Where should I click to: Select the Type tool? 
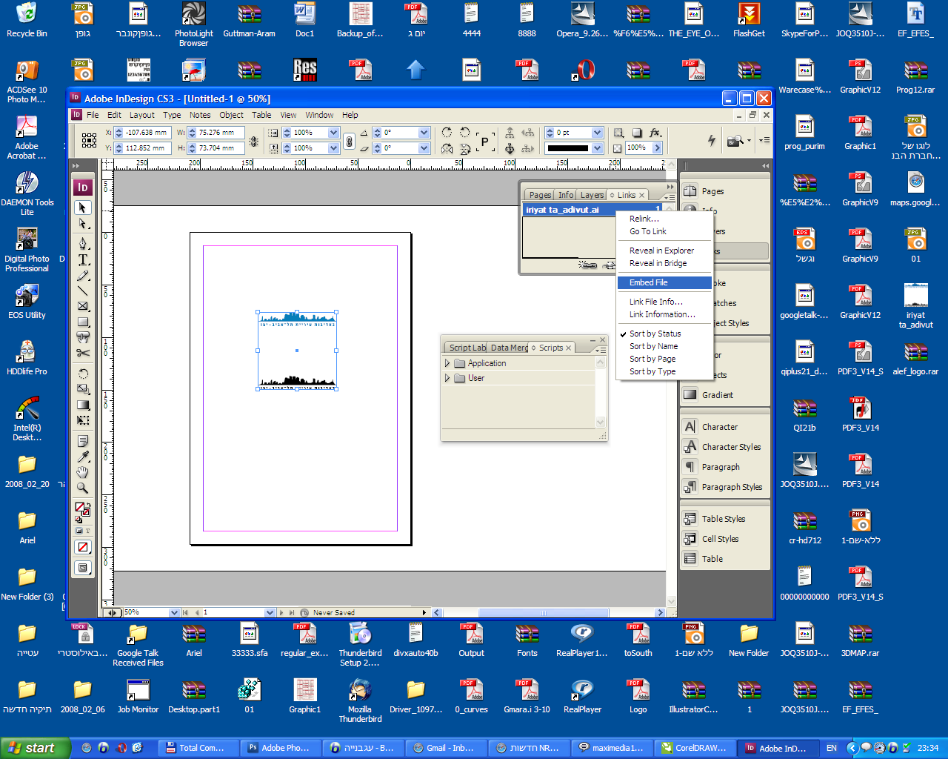click(x=83, y=259)
